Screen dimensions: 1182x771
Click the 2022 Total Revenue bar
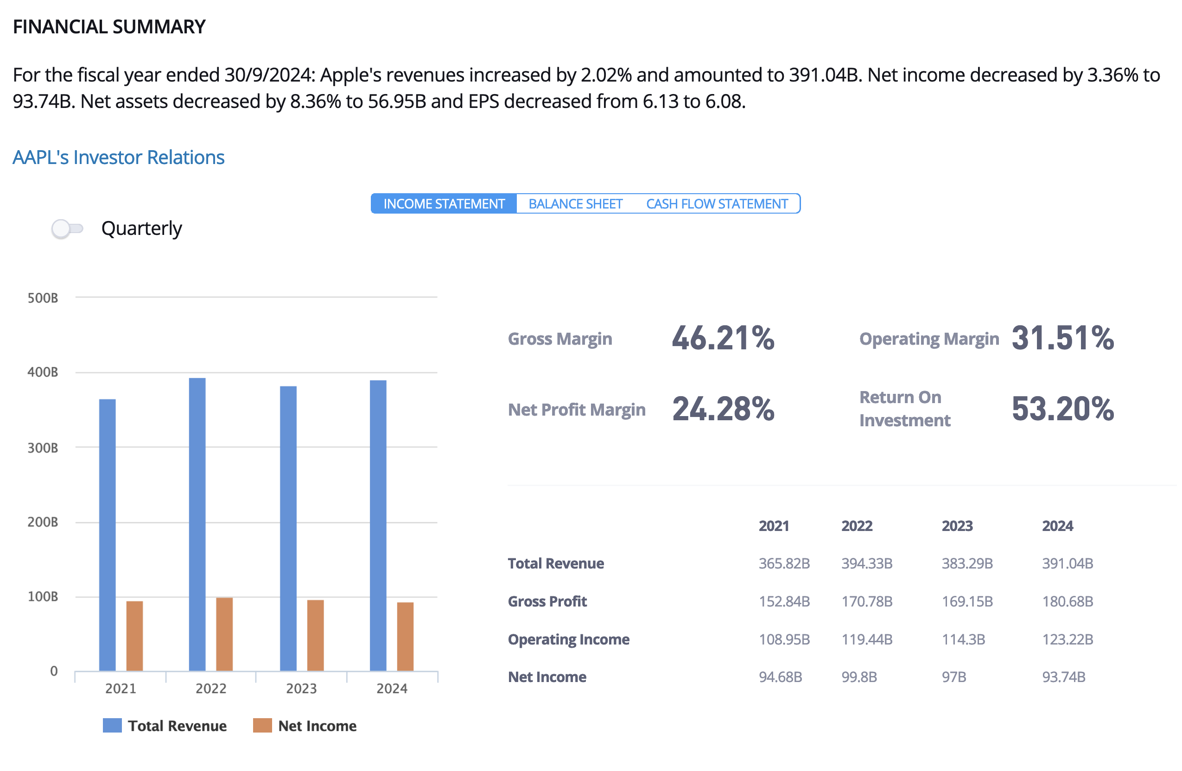197,524
